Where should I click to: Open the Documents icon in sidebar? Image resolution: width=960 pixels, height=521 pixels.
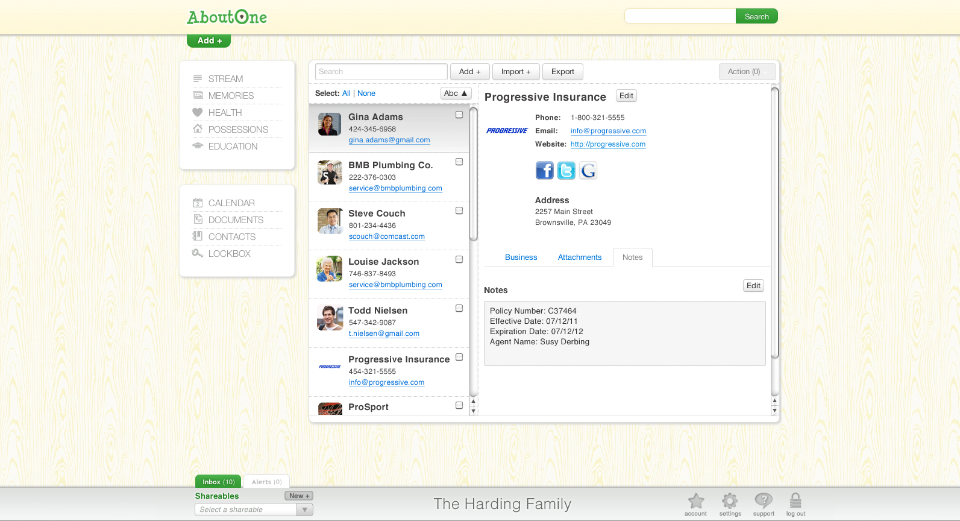(x=197, y=219)
